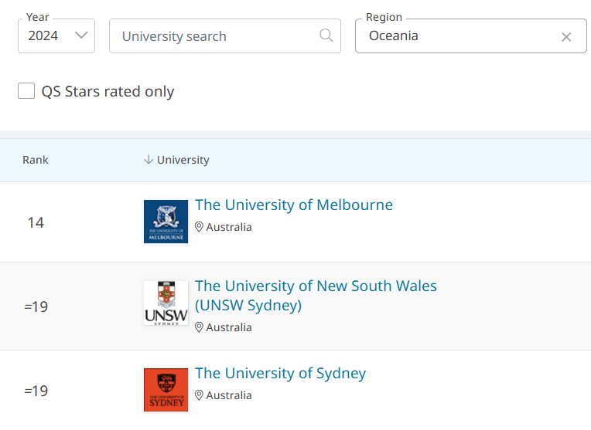Screen dimensions: 591x430
Task: Sort by University column header
Action: pyautogui.click(x=183, y=160)
